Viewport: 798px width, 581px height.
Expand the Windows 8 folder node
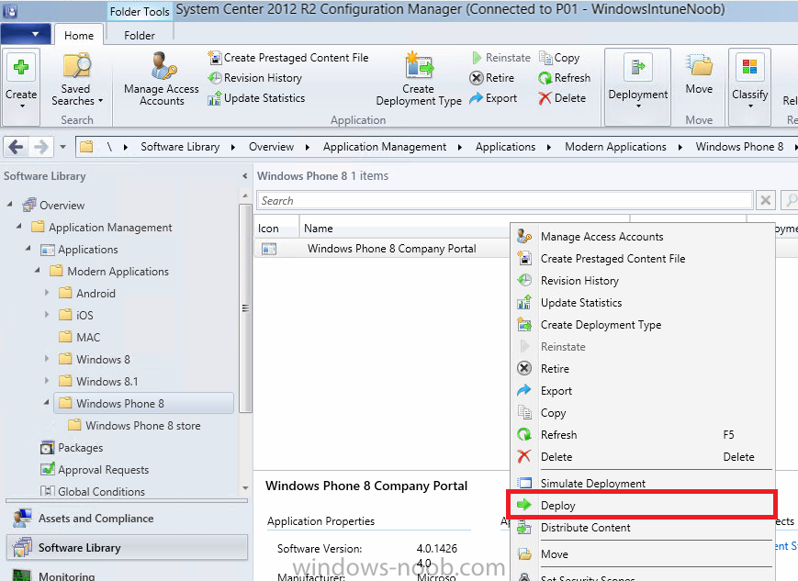47,359
